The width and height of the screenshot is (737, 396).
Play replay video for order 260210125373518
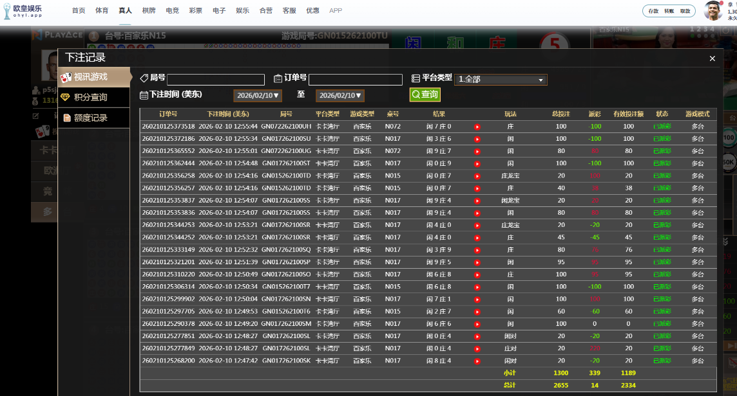[477, 127]
